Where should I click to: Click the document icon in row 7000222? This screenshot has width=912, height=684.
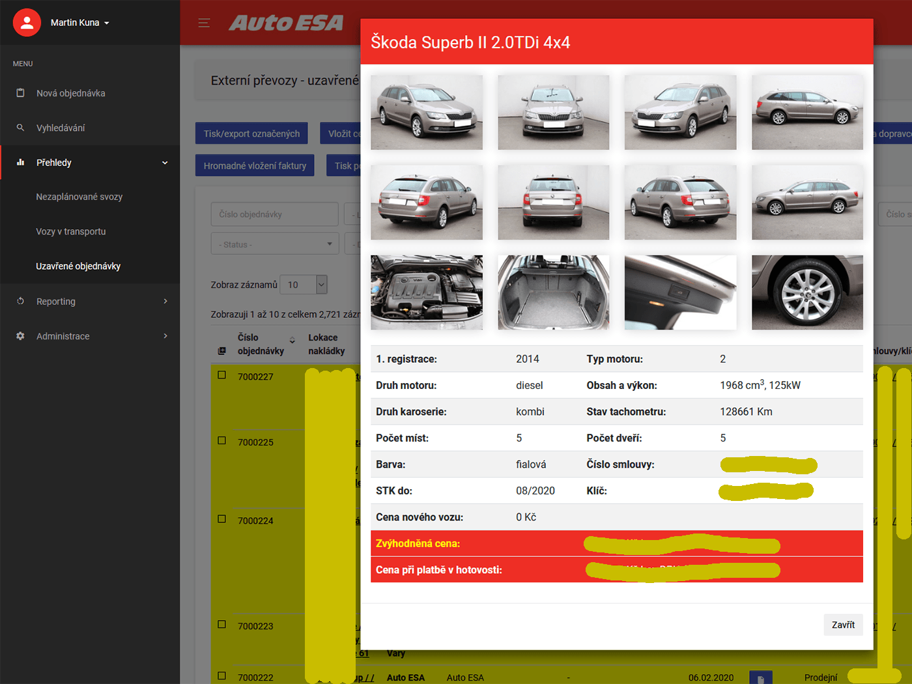click(761, 677)
